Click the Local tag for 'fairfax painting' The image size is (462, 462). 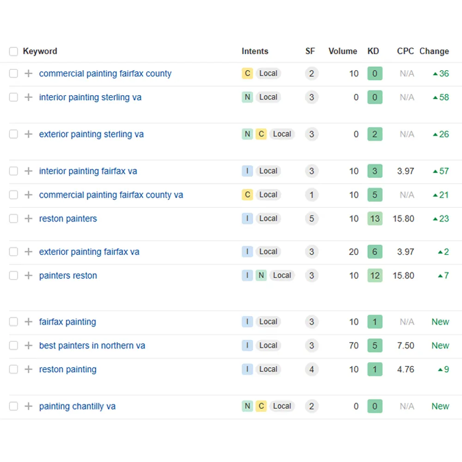pyautogui.click(x=268, y=322)
